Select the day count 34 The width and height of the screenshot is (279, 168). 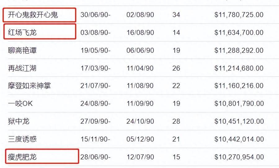tap(176, 15)
